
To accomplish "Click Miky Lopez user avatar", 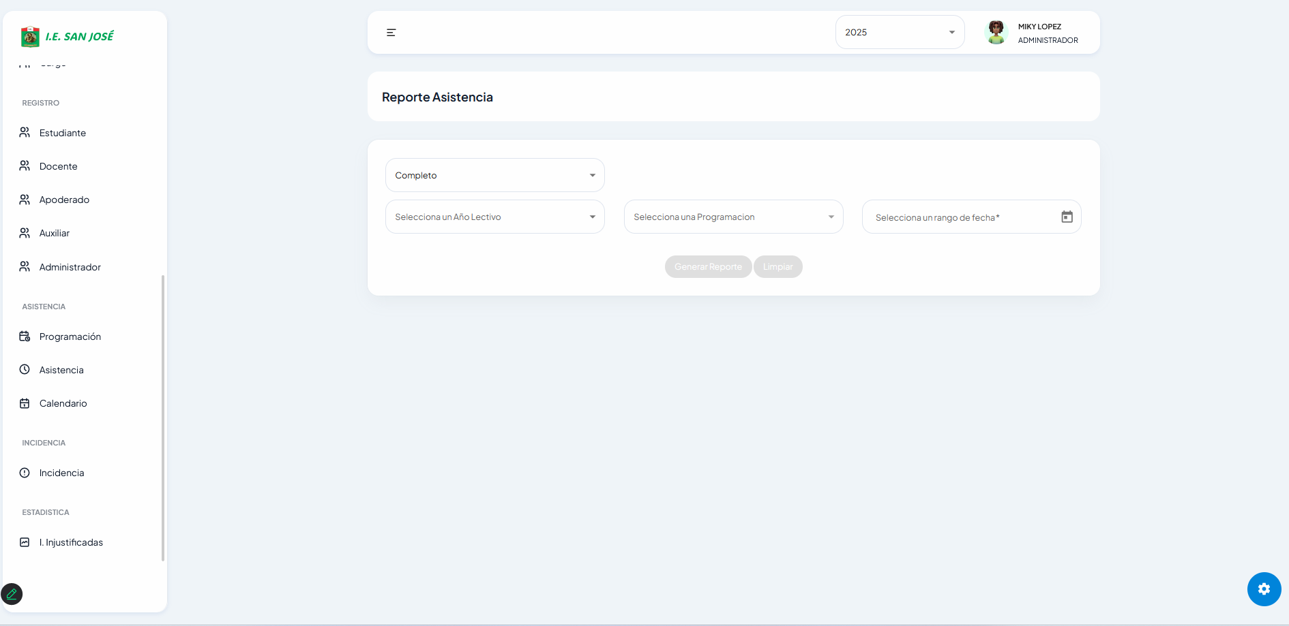I will tap(996, 33).
